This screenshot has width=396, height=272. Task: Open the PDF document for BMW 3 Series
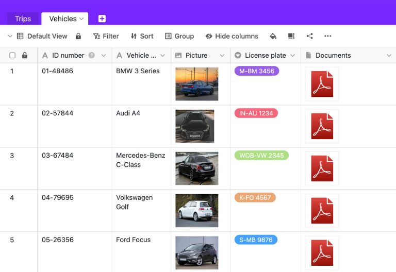pyautogui.click(x=322, y=84)
